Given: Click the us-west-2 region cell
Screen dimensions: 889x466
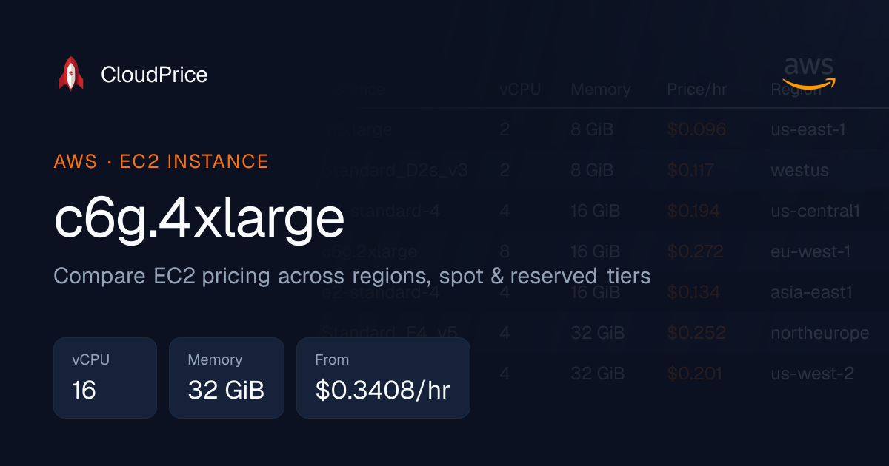Looking at the screenshot, I should tap(813, 374).
